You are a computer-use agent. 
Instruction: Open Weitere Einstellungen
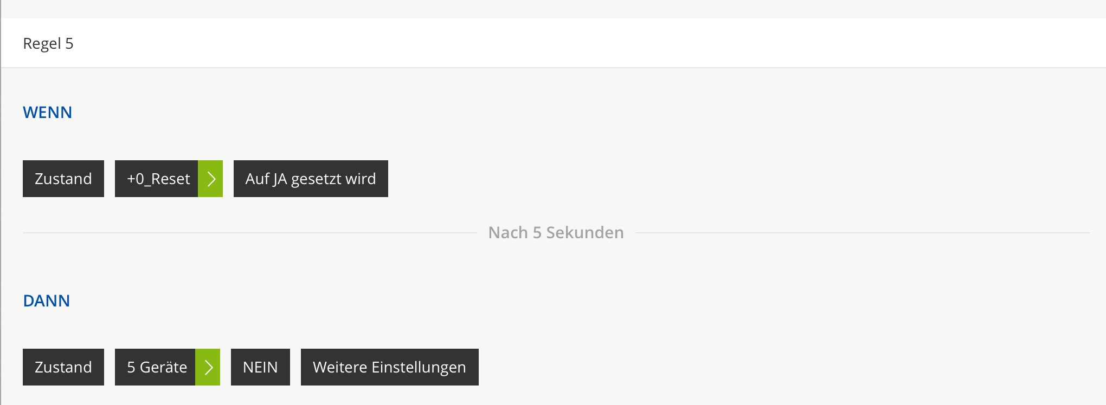389,367
